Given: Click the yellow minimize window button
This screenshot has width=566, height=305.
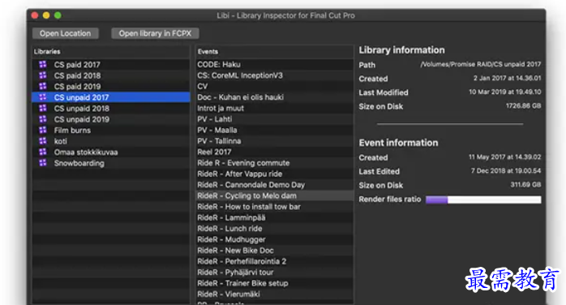Looking at the screenshot, I should pos(46,15).
